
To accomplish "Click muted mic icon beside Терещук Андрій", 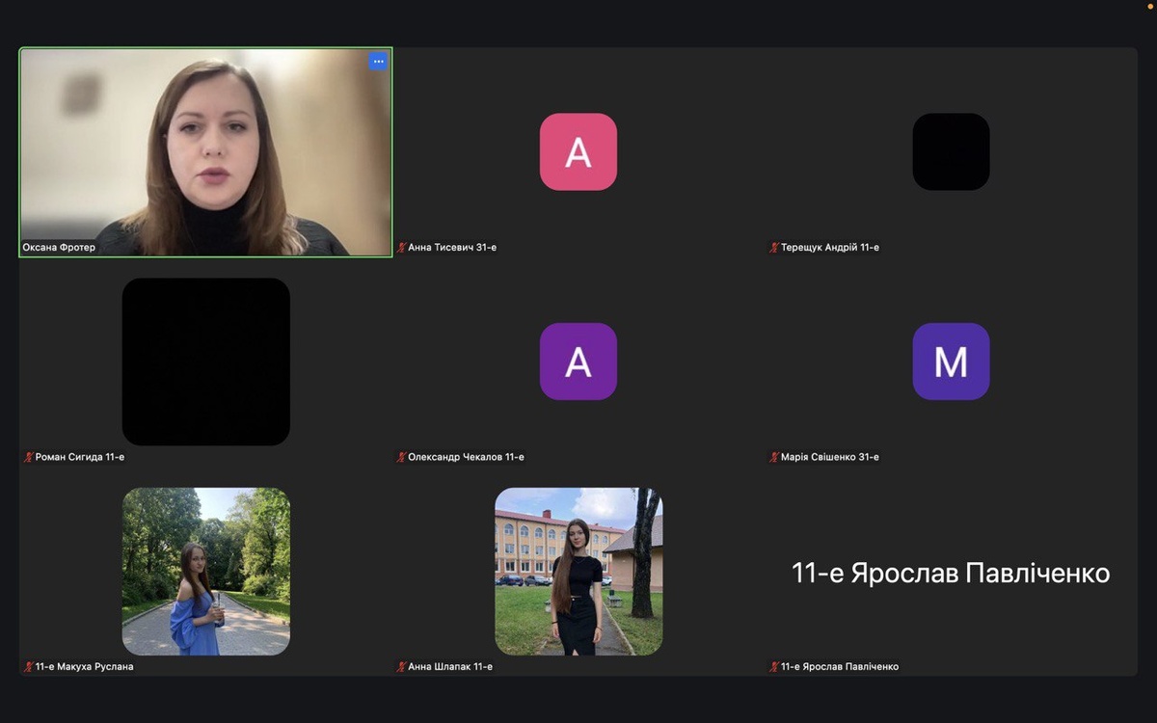I will pyautogui.click(x=774, y=248).
